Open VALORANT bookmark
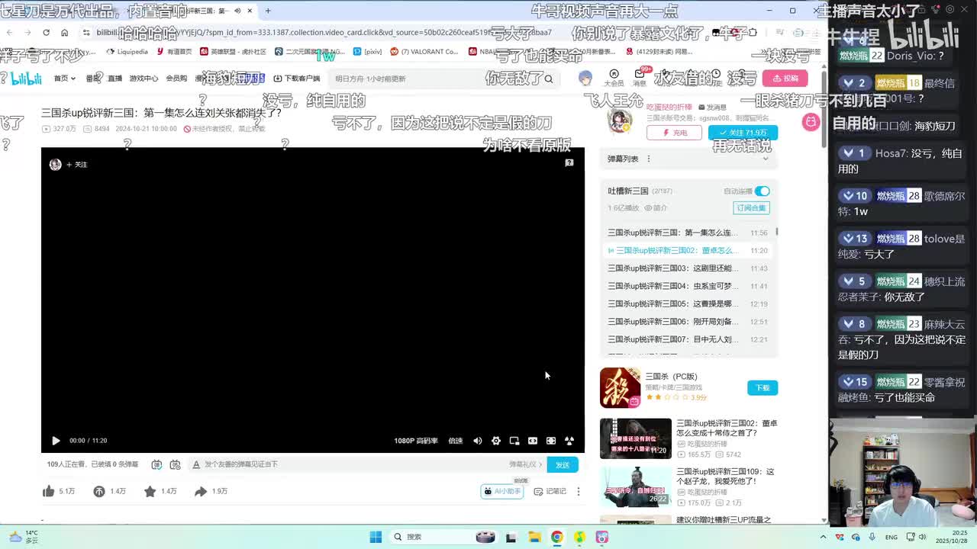This screenshot has height=549, width=977. [424, 52]
